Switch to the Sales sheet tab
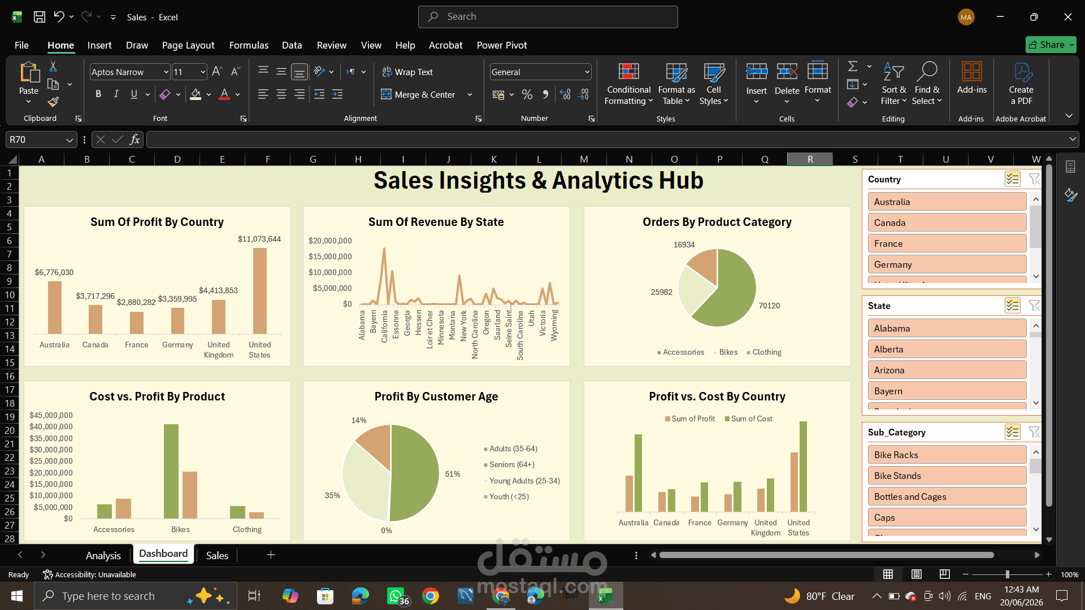 [217, 555]
